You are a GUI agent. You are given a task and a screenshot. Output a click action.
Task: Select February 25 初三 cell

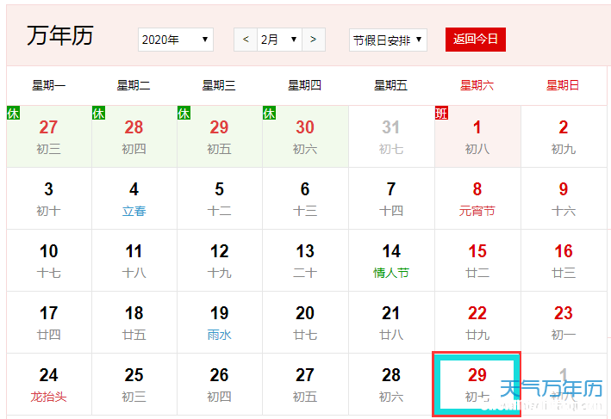[x=134, y=384]
